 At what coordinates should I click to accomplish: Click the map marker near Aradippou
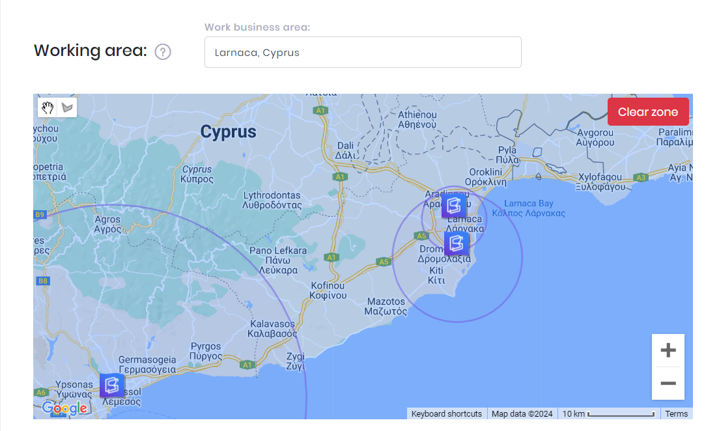pos(454,206)
